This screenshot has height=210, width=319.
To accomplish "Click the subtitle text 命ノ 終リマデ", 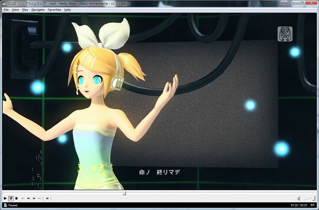I will tap(160, 172).
